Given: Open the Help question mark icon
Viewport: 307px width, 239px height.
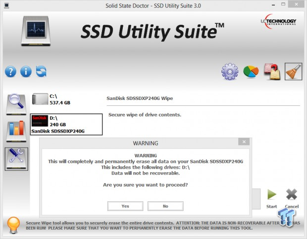Looking at the screenshot, I should [10, 72].
